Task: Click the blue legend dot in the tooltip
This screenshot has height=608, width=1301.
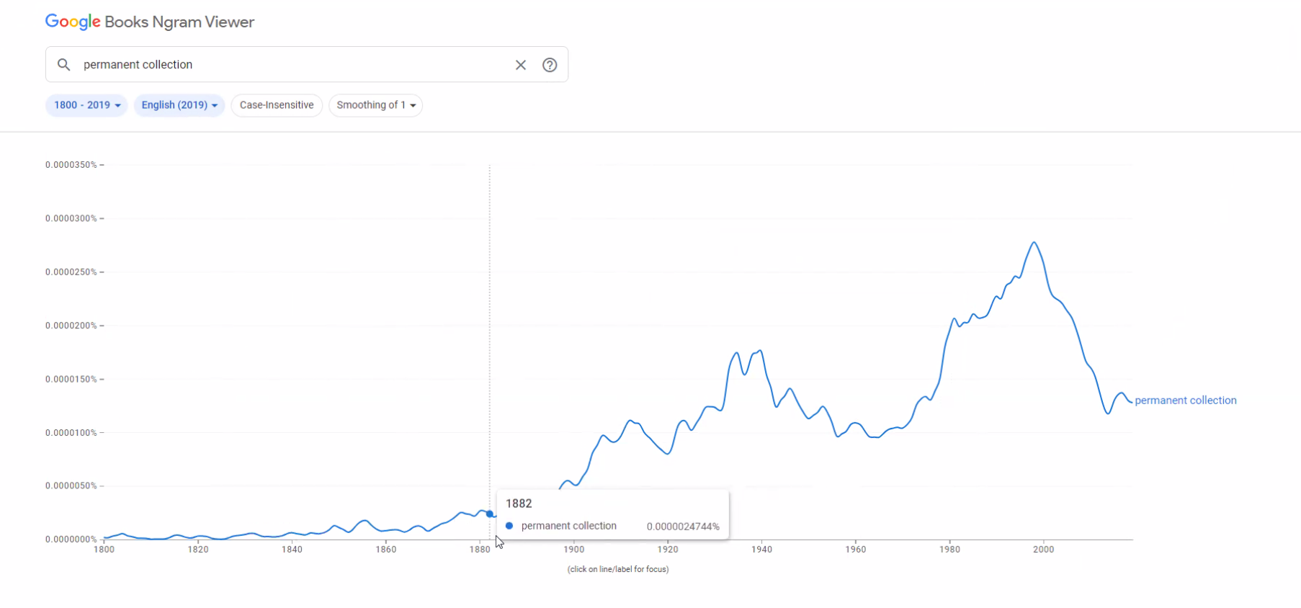Action: (509, 526)
